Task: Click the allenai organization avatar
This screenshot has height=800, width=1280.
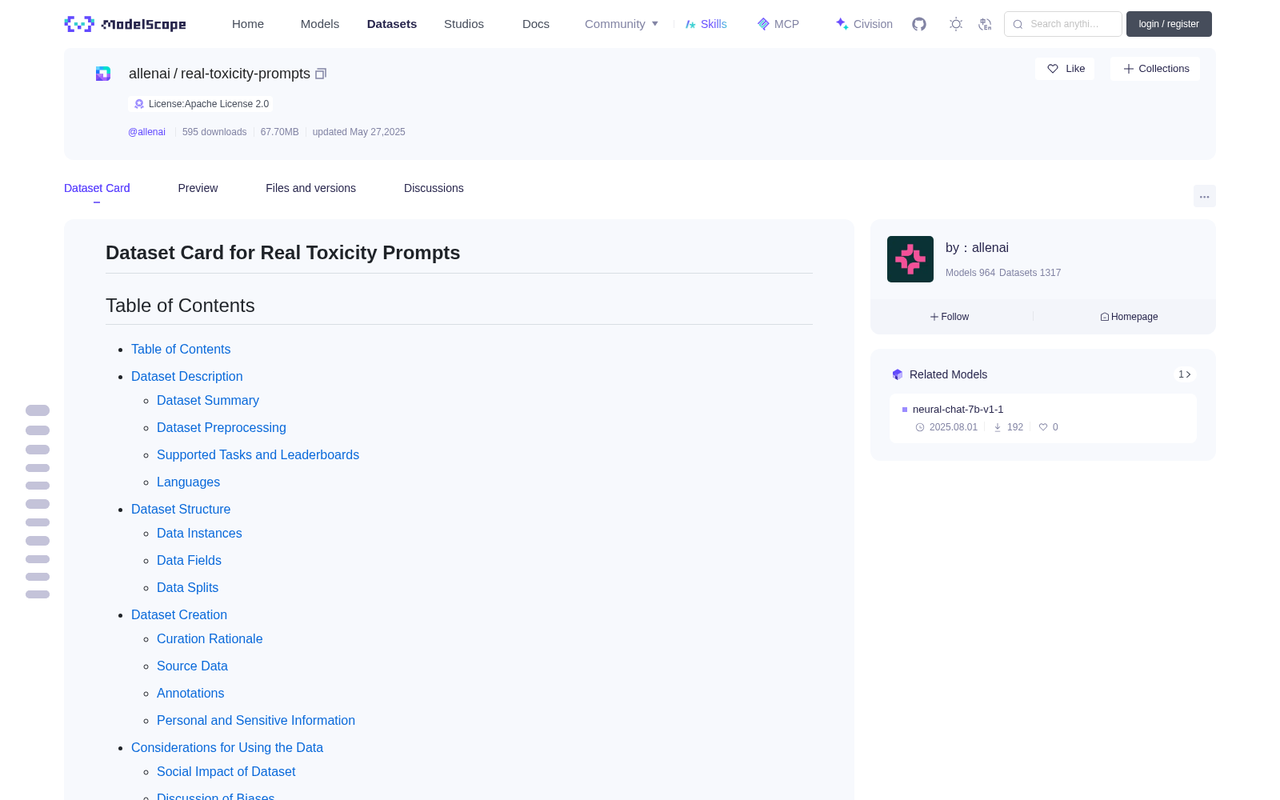Action: pos(910,259)
